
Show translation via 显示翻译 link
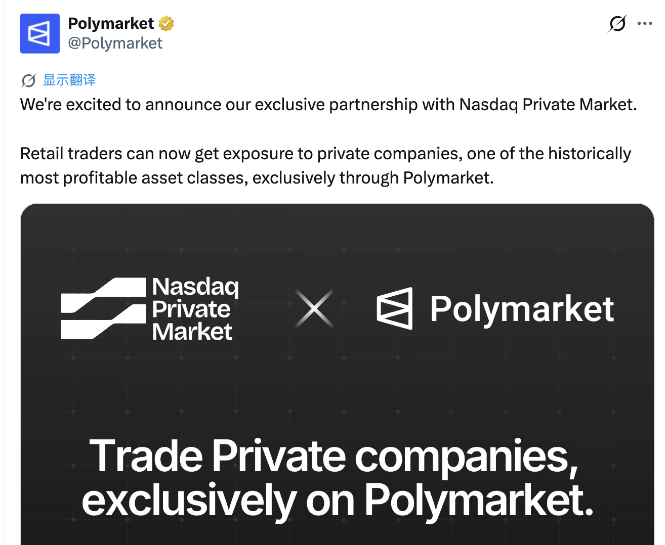point(69,80)
